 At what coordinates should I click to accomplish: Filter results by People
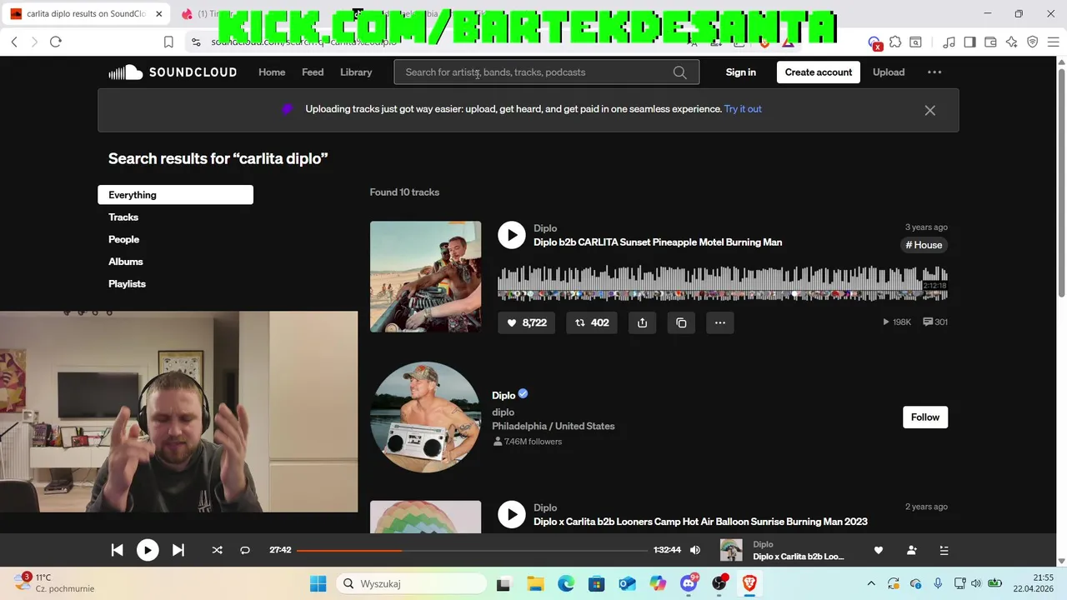coord(123,239)
